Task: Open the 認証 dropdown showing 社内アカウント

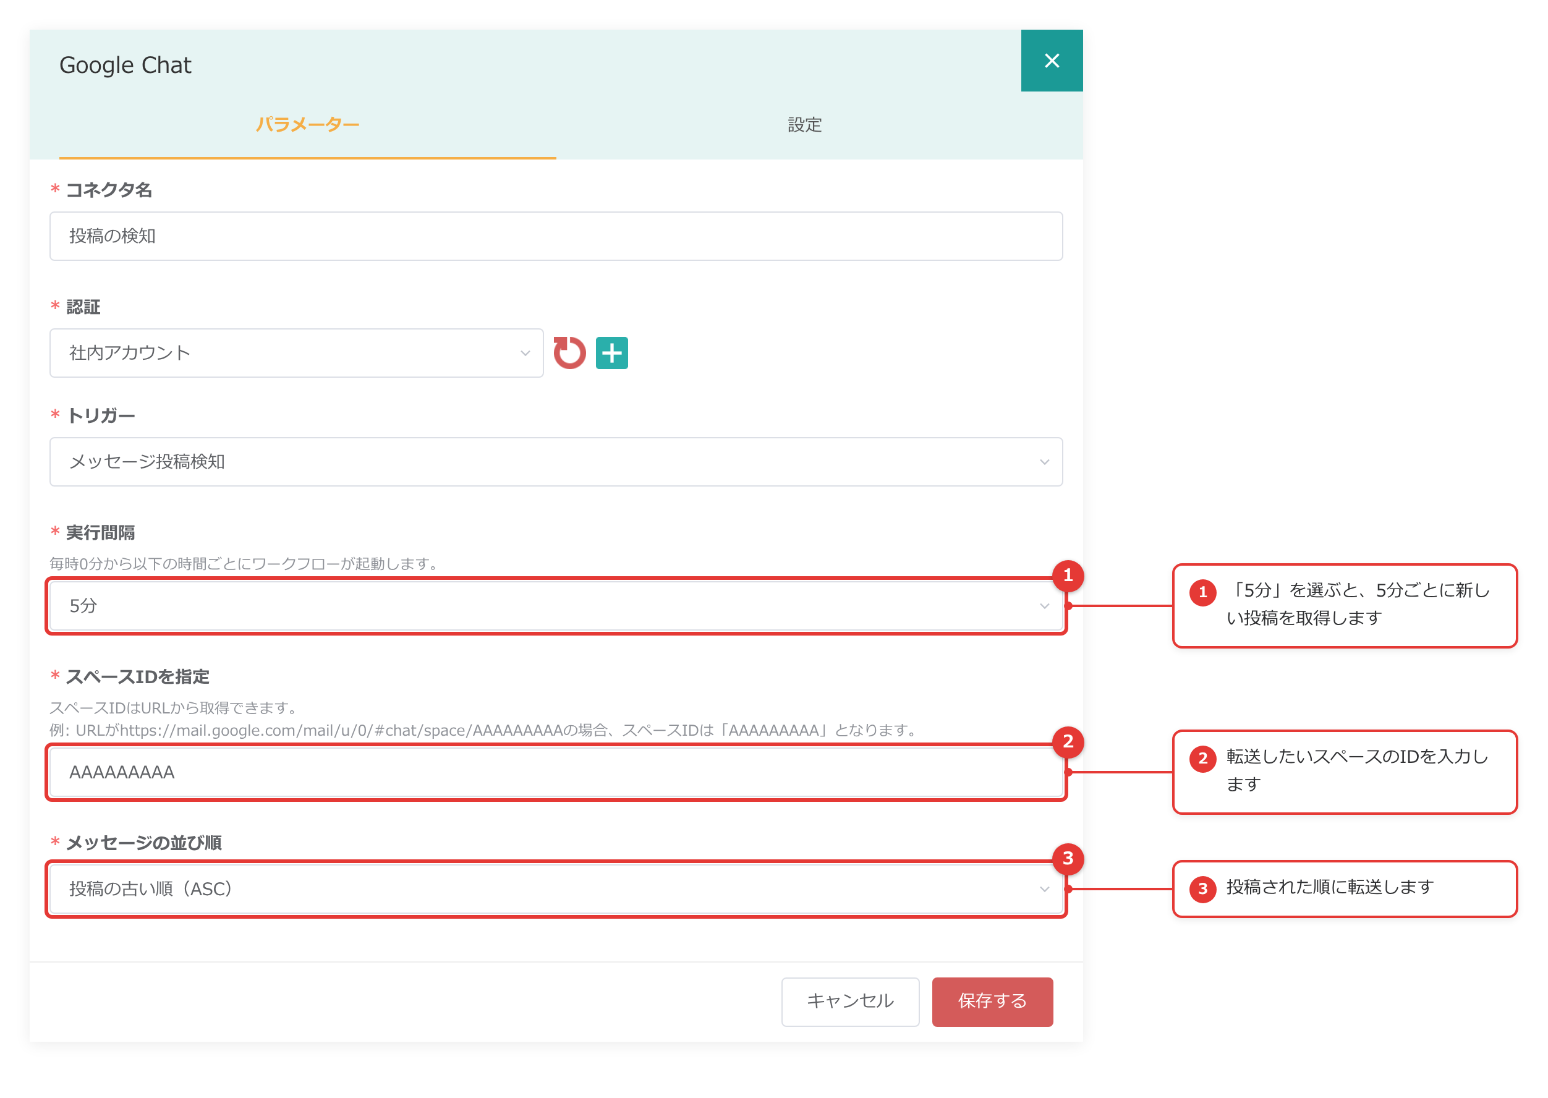Action: click(x=297, y=353)
